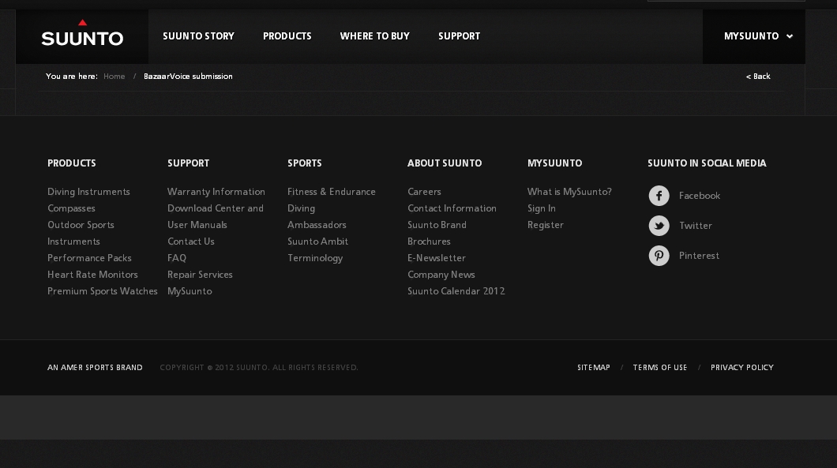Screen dimensions: 837x468
Task: Expand the MySuunto dropdown arrow
Action: coord(790,36)
